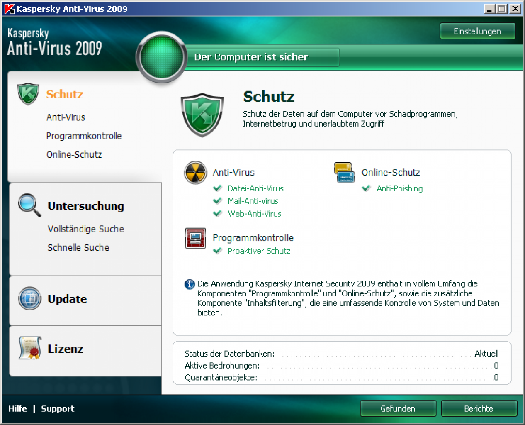Click the Quarantäneobjekte label
This screenshot has width=525, height=425.
(x=221, y=378)
